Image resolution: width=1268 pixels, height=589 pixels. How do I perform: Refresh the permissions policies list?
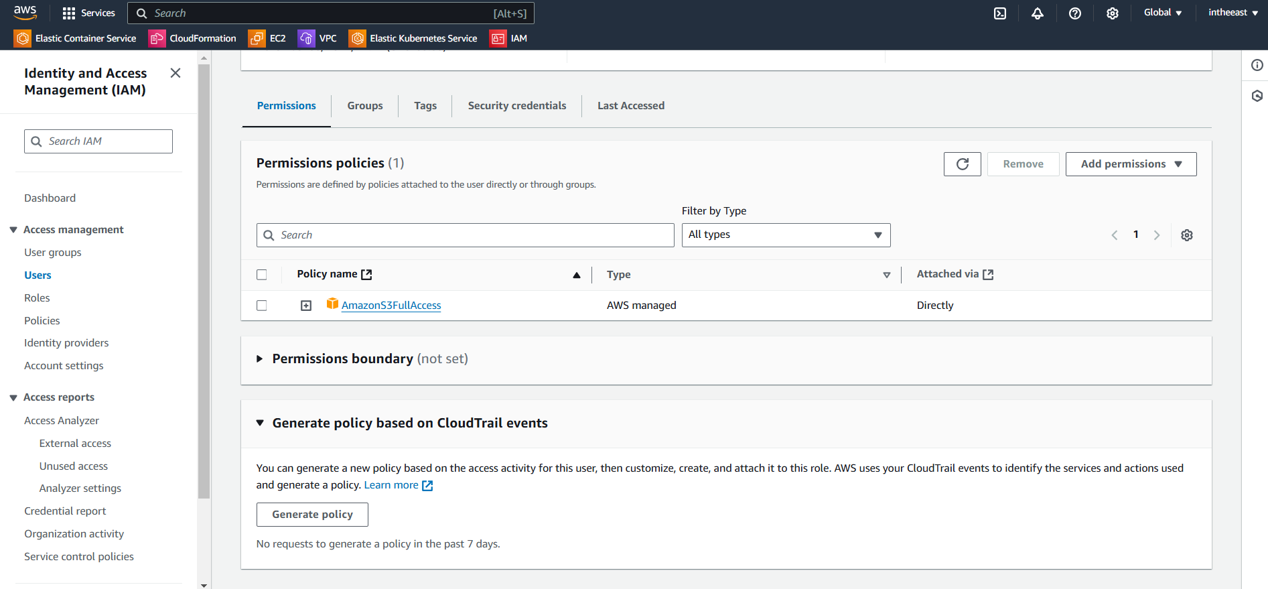[963, 164]
